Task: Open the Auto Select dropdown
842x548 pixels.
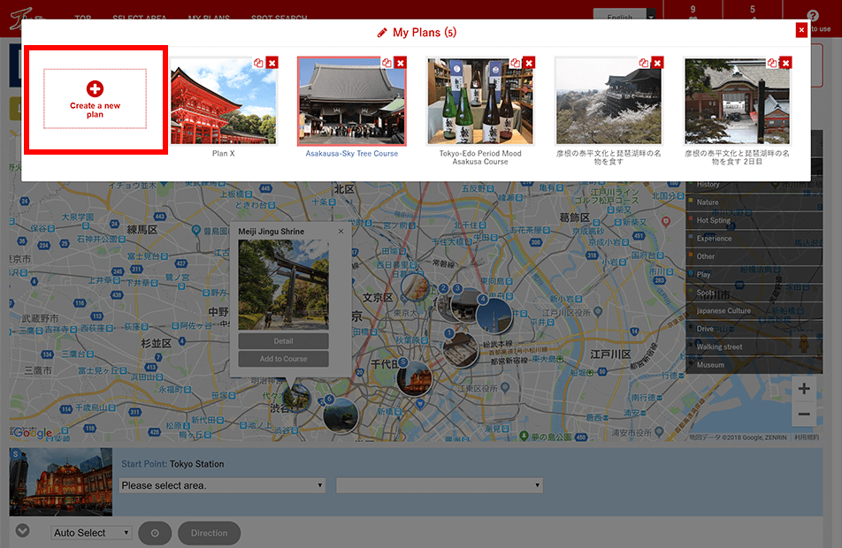Action: (92, 533)
